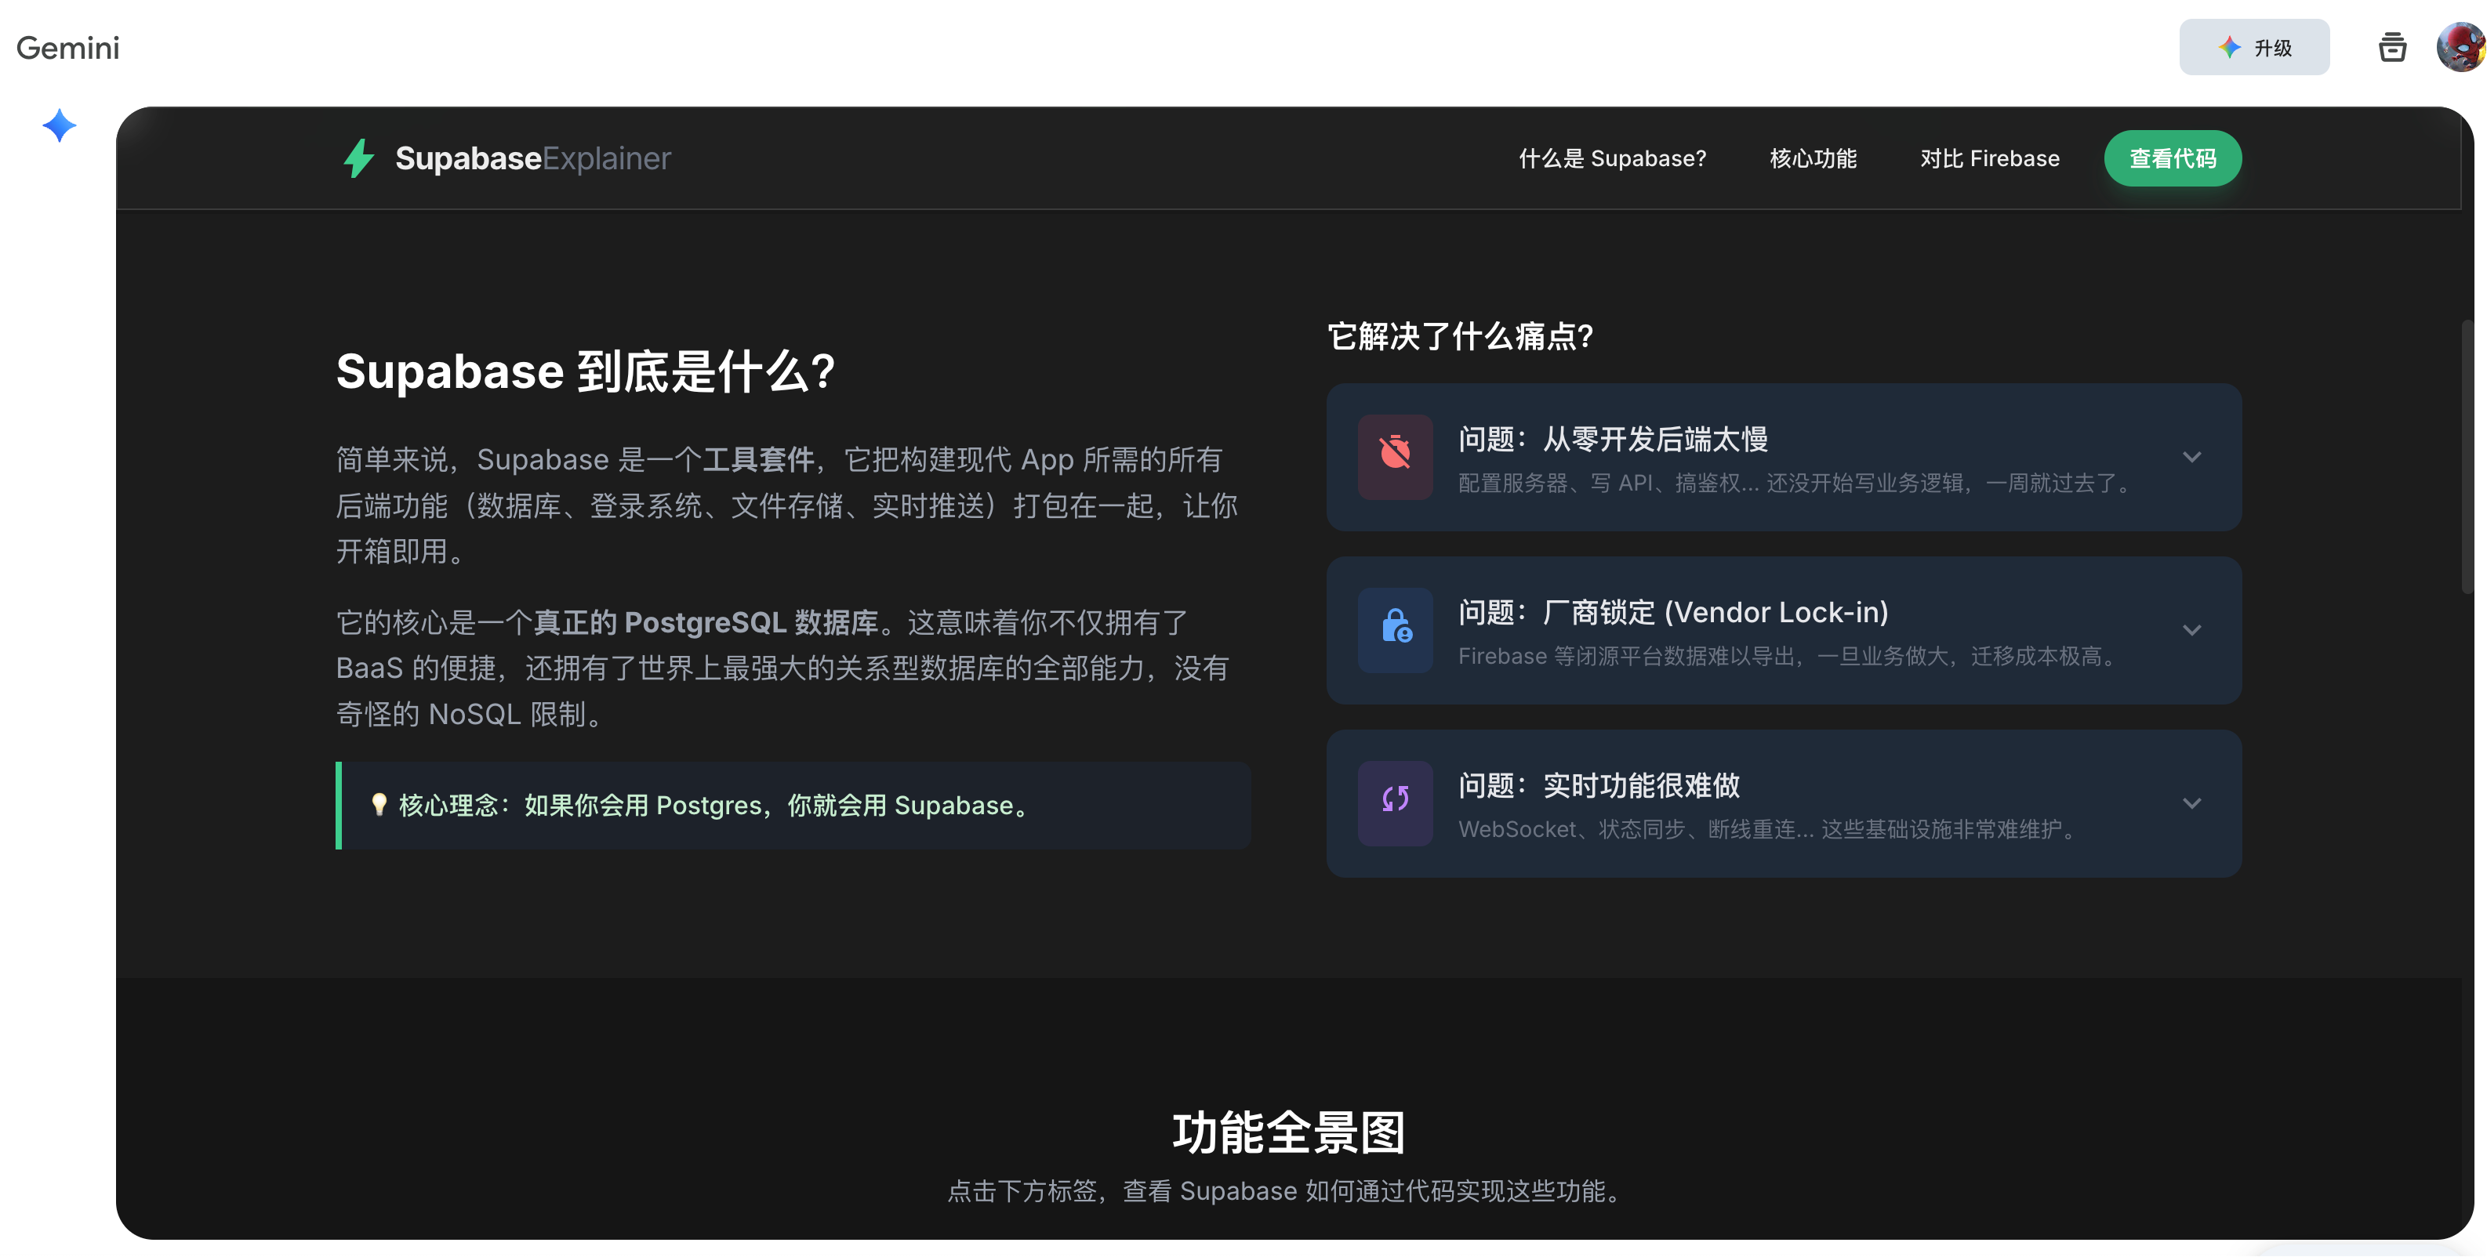The height and width of the screenshot is (1257, 2487).
Task: Expand the Vendor Lock-in card chevron
Action: click(x=2191, y=630)
